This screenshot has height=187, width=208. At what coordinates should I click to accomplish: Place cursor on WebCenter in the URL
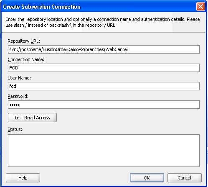click(117, 49)
